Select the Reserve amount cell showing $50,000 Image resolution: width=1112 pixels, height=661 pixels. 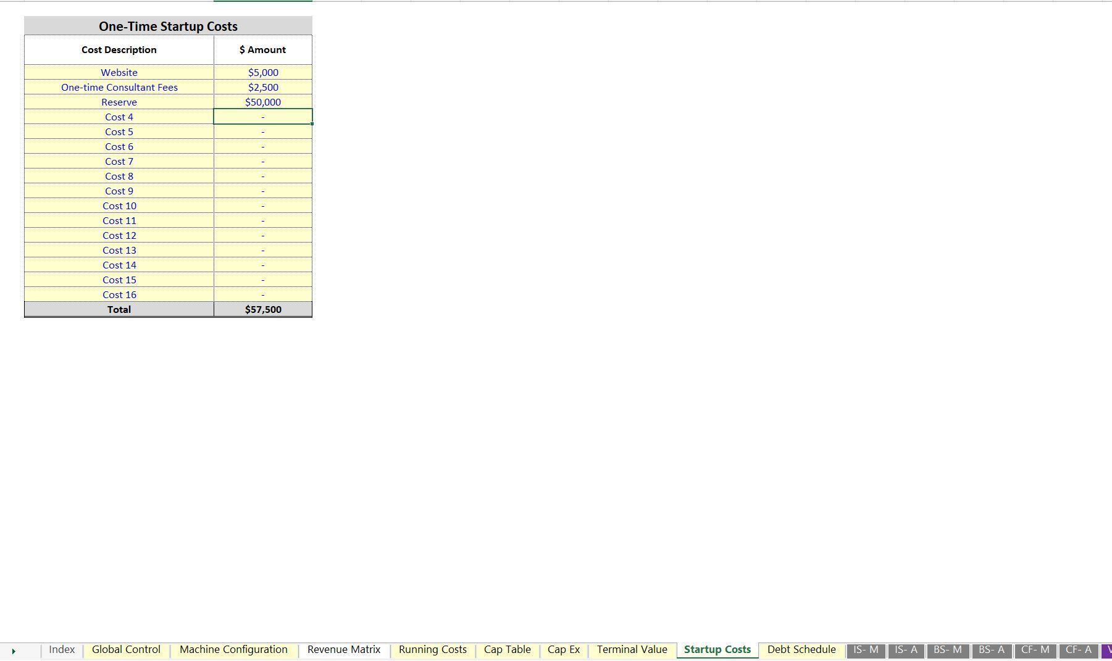coord(262,102)
